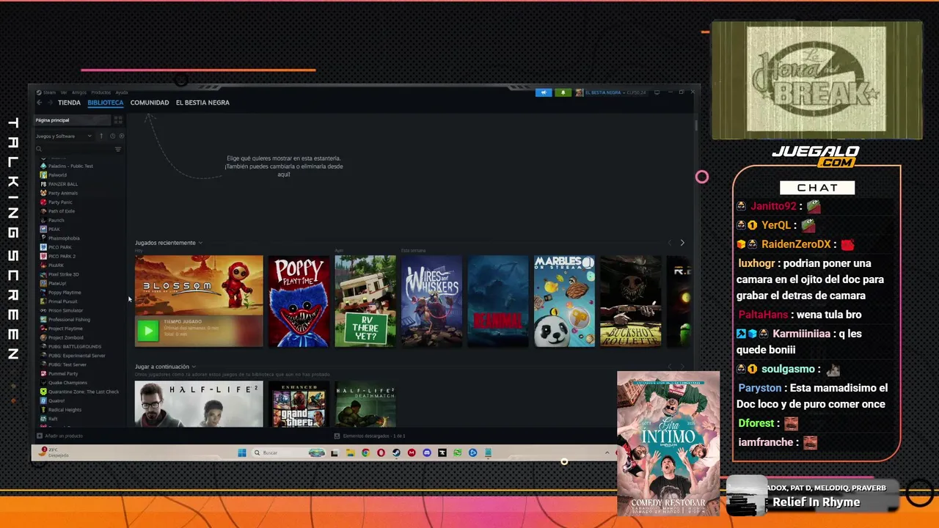Select Path of Exile in the game list
Screen dimensions: 939x528
tap(62, 211)
